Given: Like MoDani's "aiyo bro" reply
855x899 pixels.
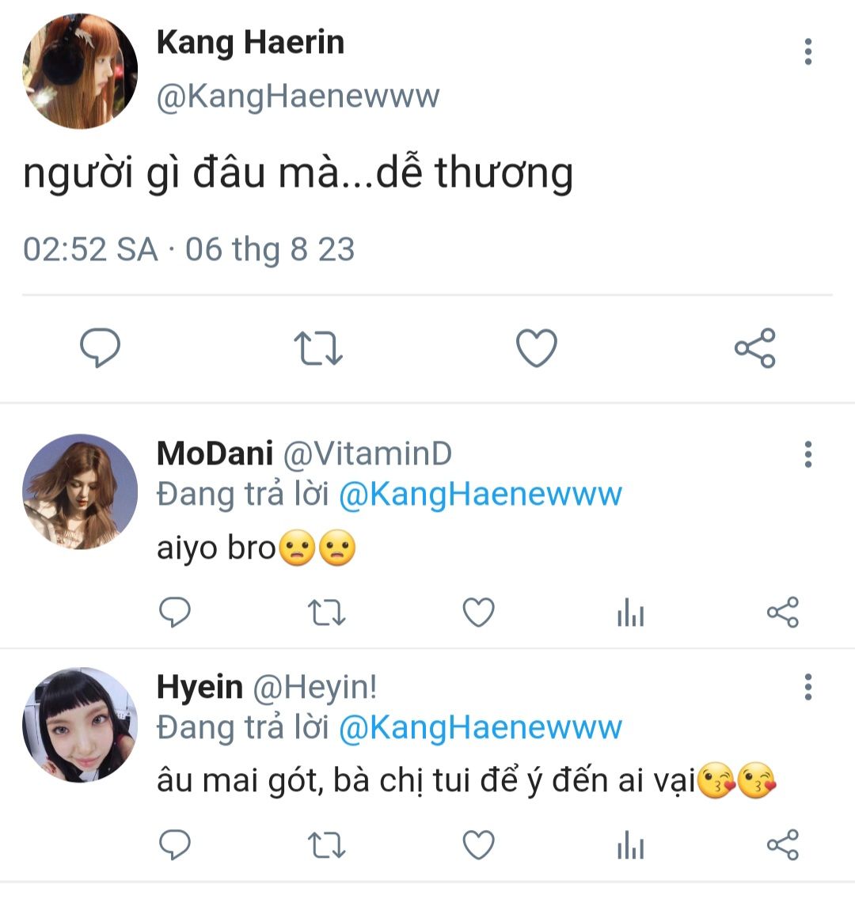Looking at the screenshot, I should point(478,613).
